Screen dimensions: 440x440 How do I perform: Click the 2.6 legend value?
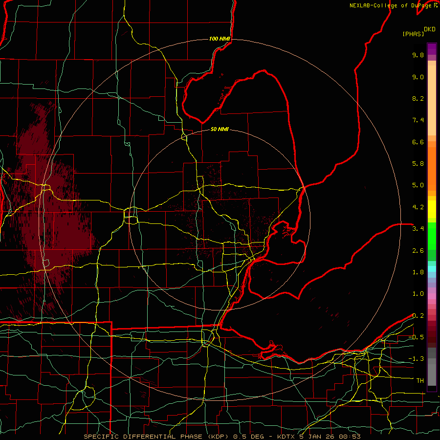(x=418, y=251)
